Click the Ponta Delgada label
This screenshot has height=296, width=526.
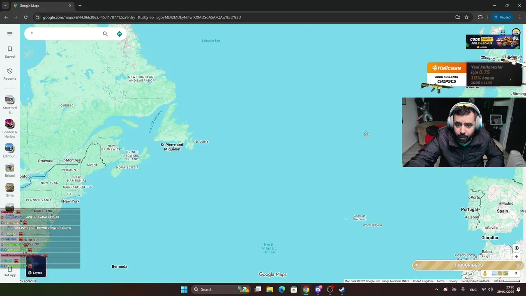(x=373, y=225)
